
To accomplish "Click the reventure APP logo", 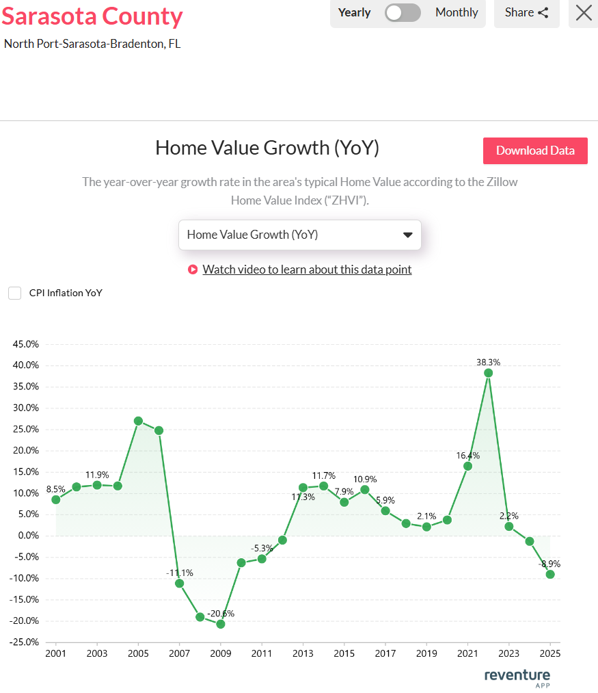I will 517,677.
